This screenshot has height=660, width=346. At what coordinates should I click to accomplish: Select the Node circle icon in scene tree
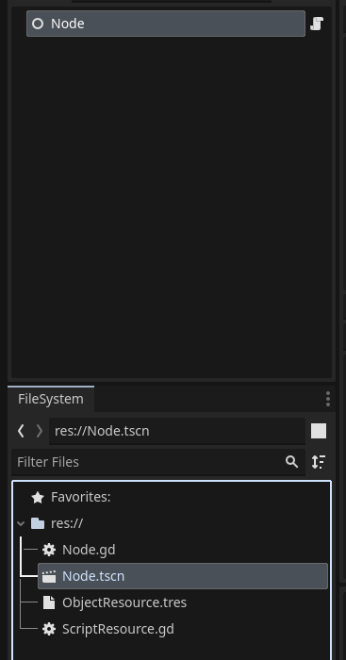point(38,24)
